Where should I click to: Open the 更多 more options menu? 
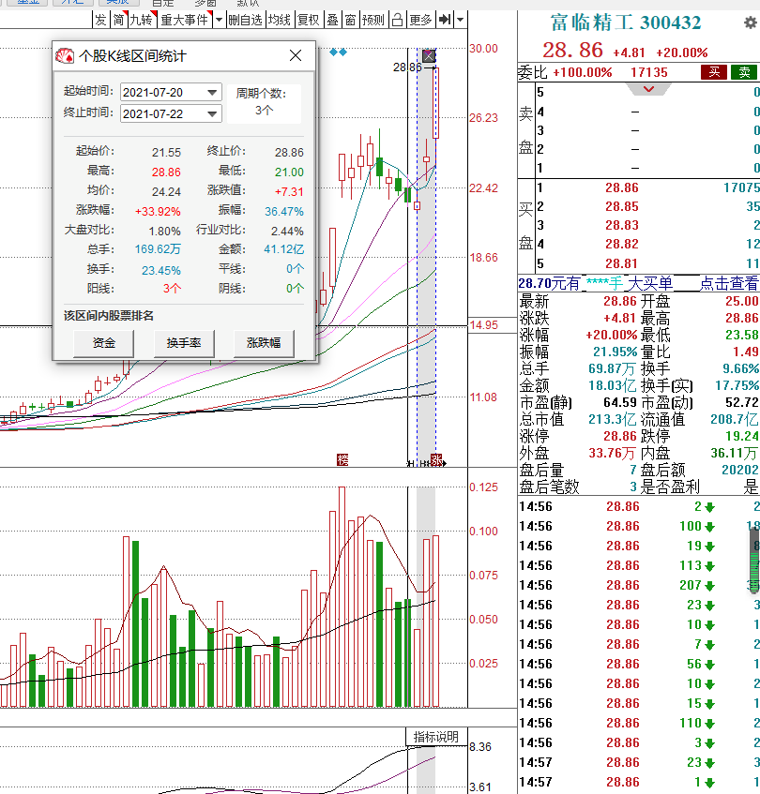point(420,20)
